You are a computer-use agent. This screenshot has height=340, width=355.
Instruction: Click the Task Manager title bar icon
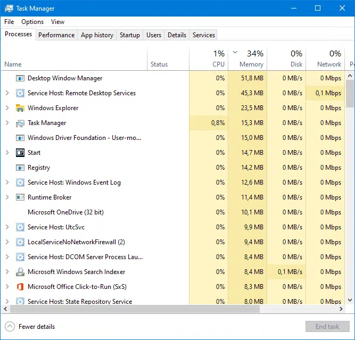pyautogui.click(x=9, y=9)
